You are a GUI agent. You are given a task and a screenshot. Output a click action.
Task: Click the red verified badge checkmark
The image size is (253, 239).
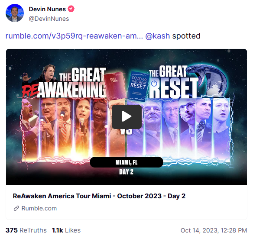click(71, 9)
